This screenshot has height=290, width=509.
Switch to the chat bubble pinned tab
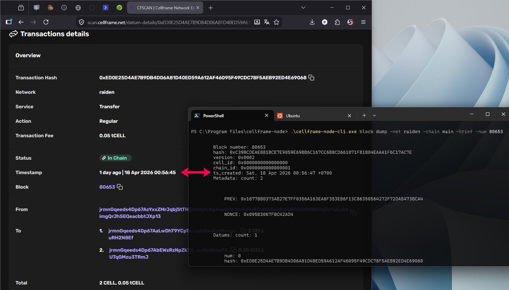coord(36,8)
